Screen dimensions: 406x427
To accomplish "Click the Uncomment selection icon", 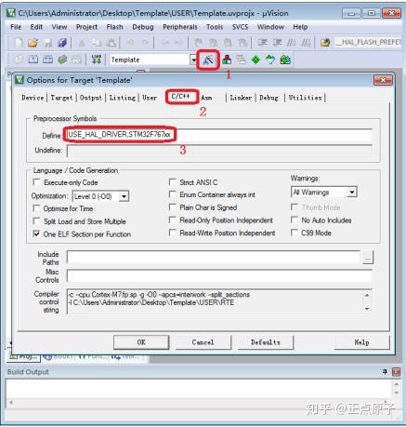I will click(306, 43).
